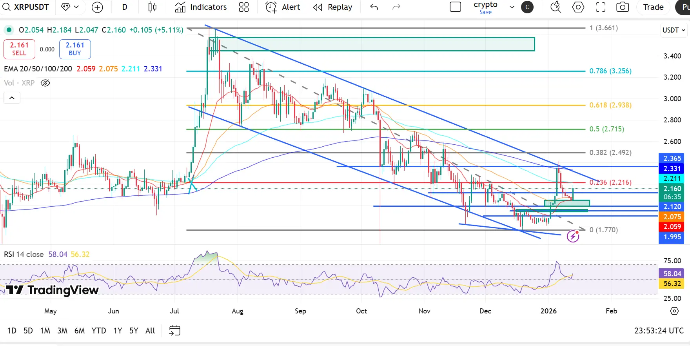Open the user profile avatar C
This screenshot has height=346, width=690.
coord(527,7)
